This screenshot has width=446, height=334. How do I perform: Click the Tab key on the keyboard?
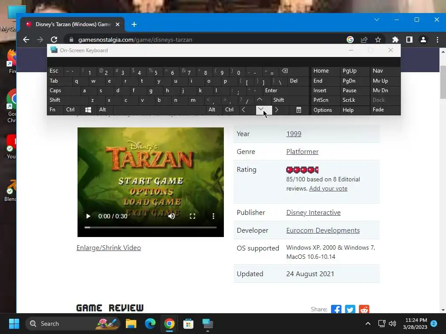[x=59, y=81]
